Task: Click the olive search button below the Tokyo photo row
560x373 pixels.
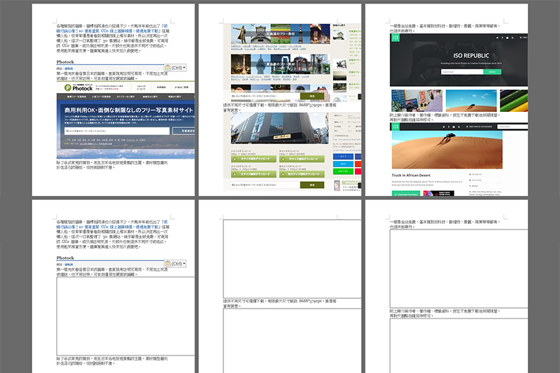Action: pyautogui.click(x=312, y=96)
